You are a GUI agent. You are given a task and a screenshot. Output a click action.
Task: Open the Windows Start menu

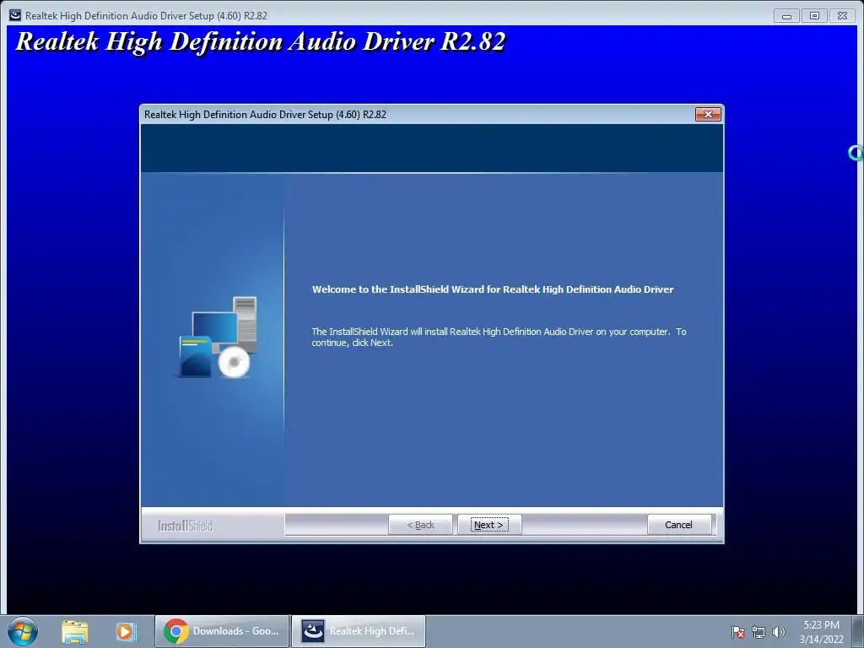[x=22, y=631]
